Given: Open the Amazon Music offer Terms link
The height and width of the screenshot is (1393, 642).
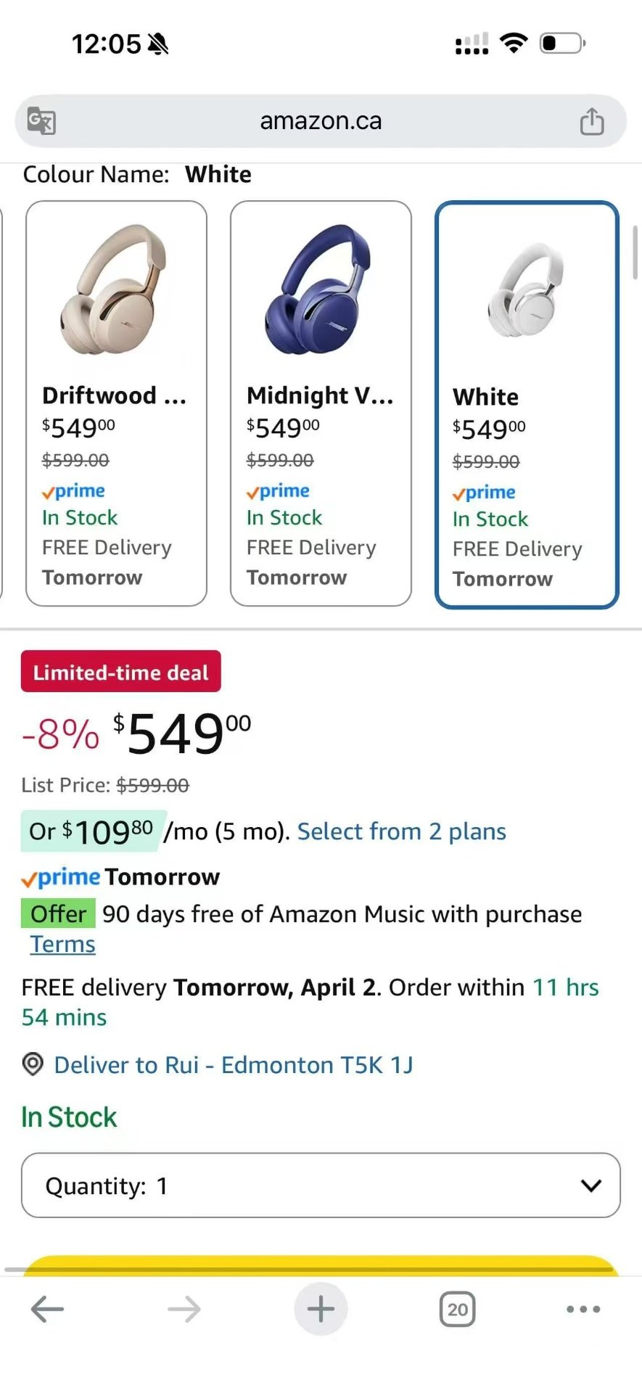Looking at the screenshot, I should (x=62, y=945).
